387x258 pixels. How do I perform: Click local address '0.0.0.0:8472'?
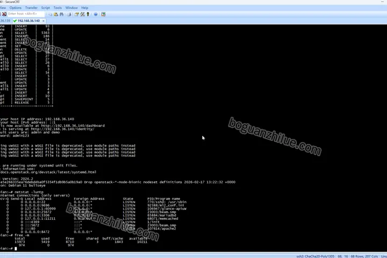pyautogui.click(x=37, y=232)
